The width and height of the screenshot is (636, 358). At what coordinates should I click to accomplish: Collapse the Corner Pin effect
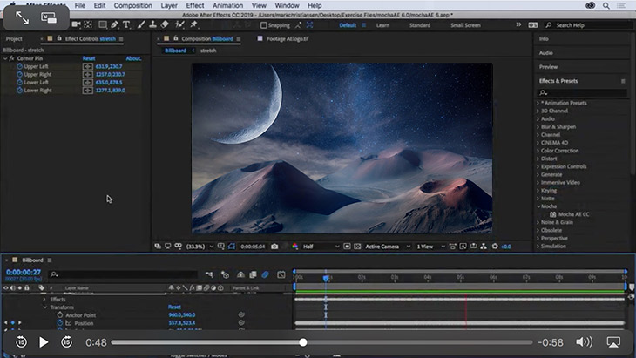[5, 58]
